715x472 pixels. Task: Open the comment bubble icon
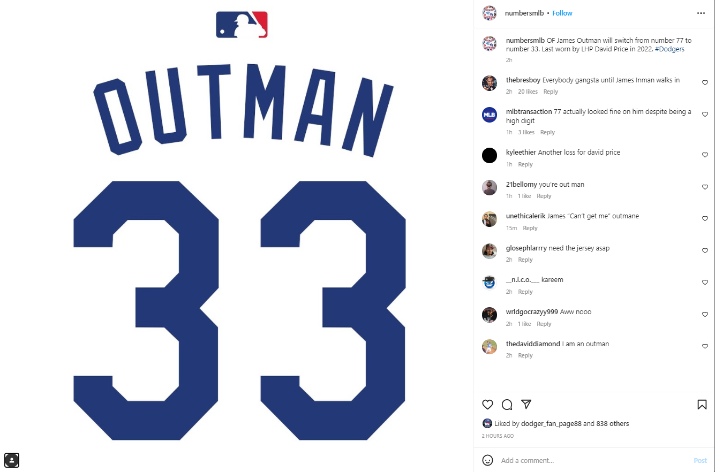(507, 405)
